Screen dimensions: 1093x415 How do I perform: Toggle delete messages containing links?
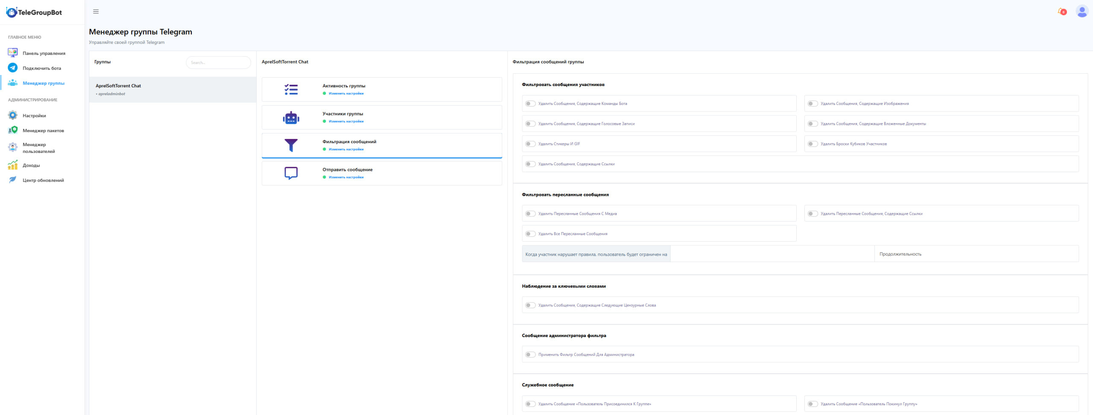[x=530, y=164]
